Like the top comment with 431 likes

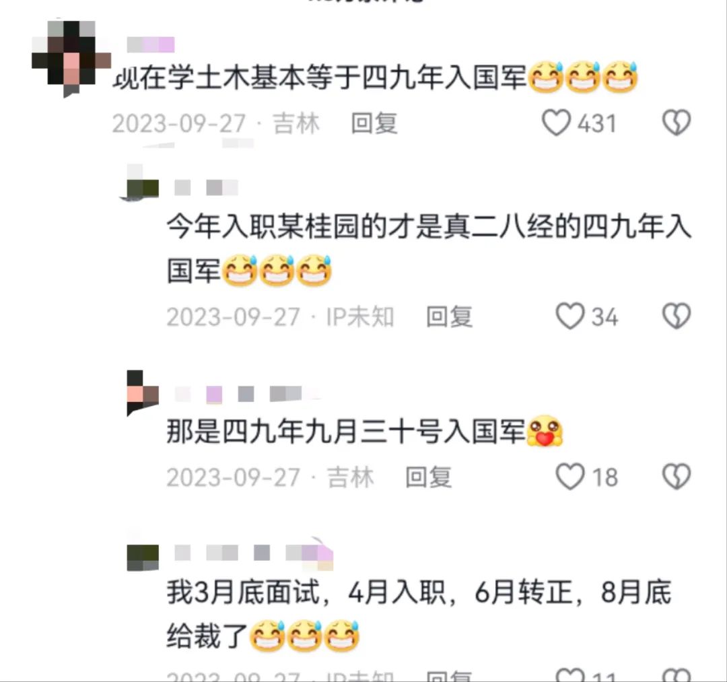click(x=556, y=123)
